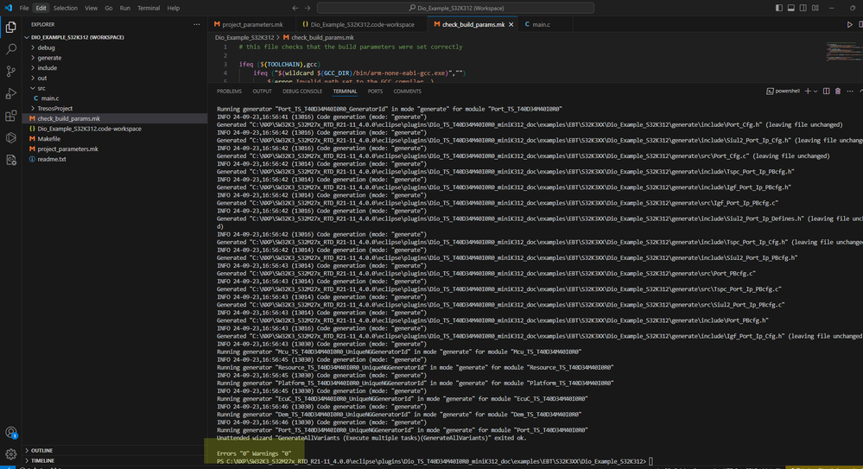Expand the TresosProject folder

[115, 109]
